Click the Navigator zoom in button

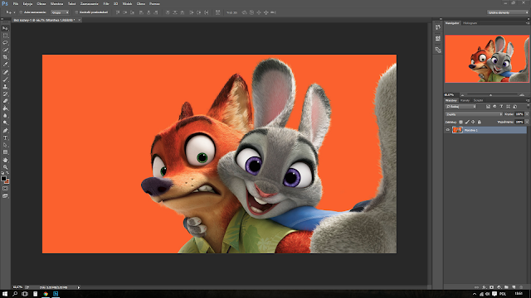[x=522, y=95]
